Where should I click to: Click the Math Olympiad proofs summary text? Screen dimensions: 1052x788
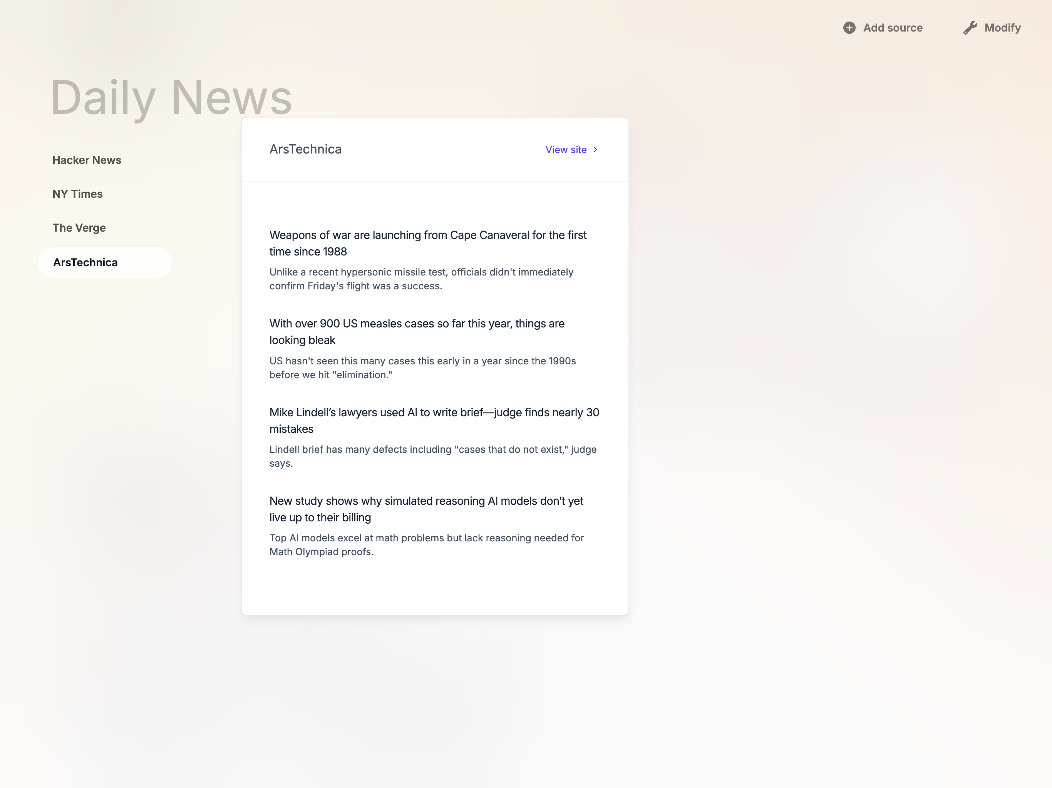427,545
